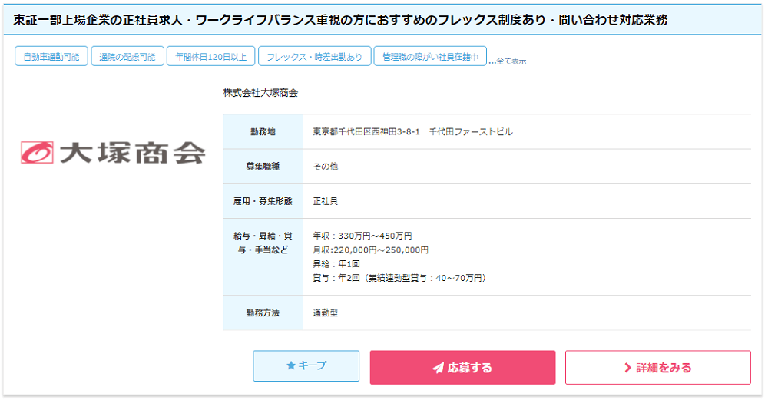Image resolution: width=768 pixels, height=400 pixels.
Task: Select the 通院の配慮可能 tag
Action: pyautogui.click(x=127, y=57)
